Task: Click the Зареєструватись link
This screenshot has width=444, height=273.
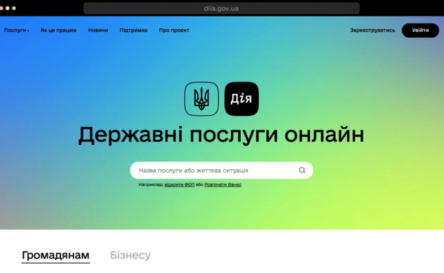Action: [x=372, y=30]
